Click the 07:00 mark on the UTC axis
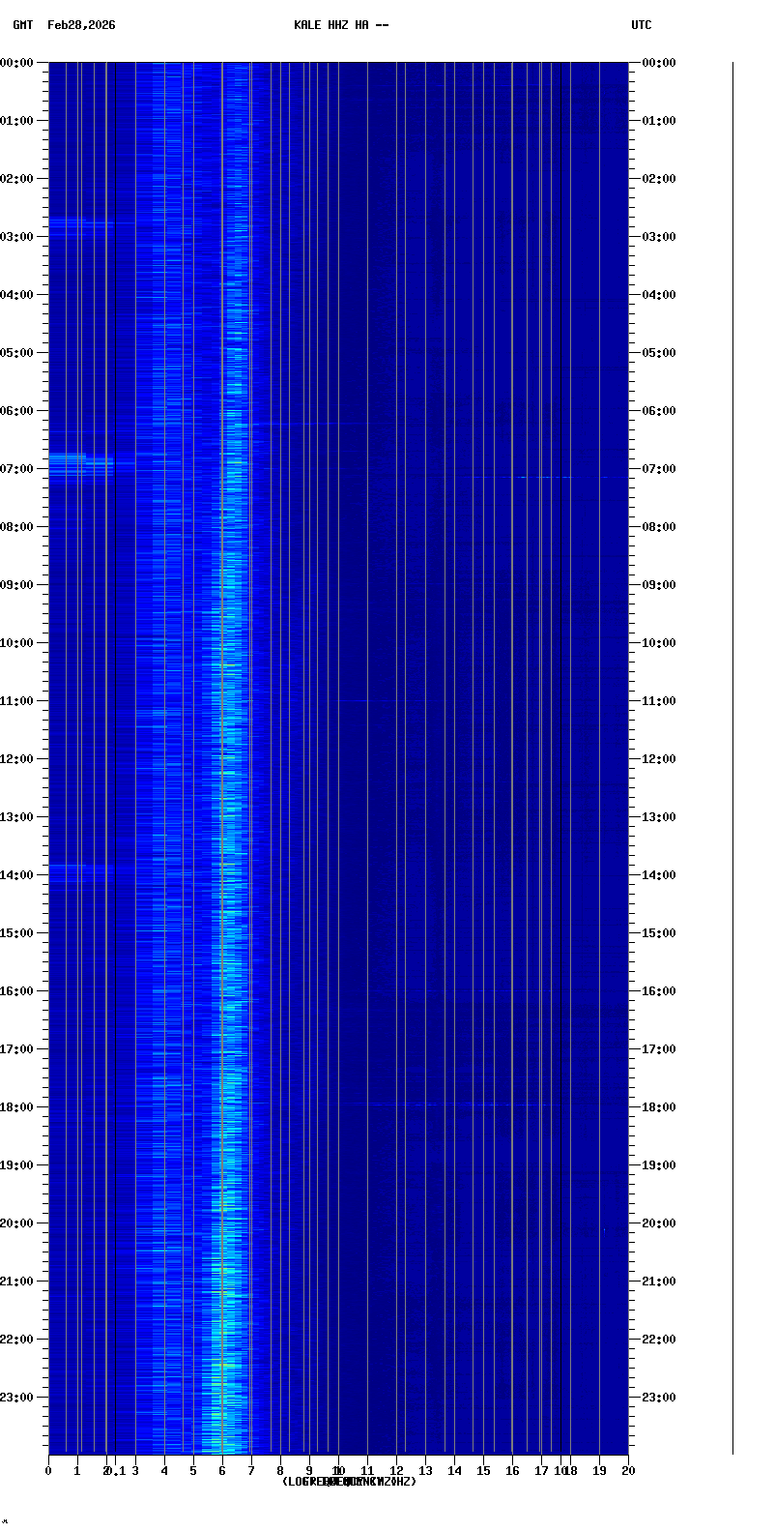The image size is (775, 1532). click(x=659, y=469)
